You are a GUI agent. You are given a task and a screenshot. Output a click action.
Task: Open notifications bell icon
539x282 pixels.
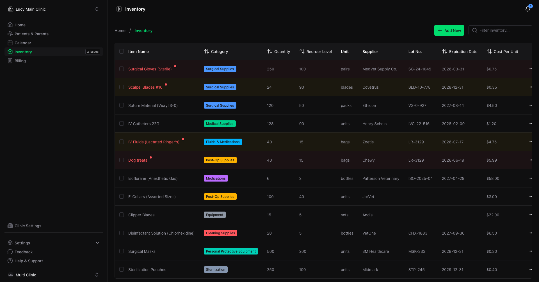coord(528,9)
